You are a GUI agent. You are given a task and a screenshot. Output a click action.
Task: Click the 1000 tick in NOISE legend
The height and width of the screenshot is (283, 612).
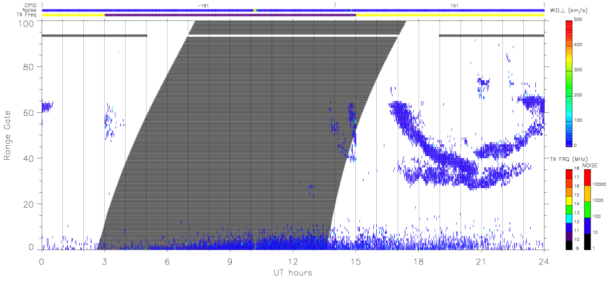pyautogui.click(x=598, y=200)
